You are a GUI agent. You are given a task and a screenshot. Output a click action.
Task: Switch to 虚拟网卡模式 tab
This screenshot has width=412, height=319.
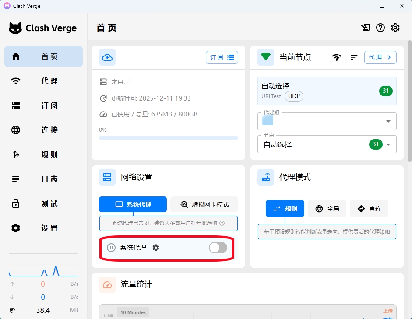pyautogui.click(x=204, y=204)
